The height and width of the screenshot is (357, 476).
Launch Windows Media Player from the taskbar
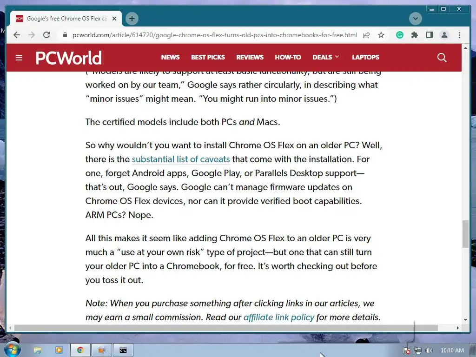click(x=59, y=350)
